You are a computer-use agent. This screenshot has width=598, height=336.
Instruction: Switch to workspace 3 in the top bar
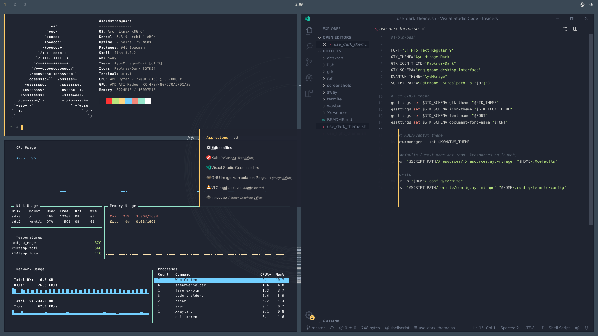point(25,4)
